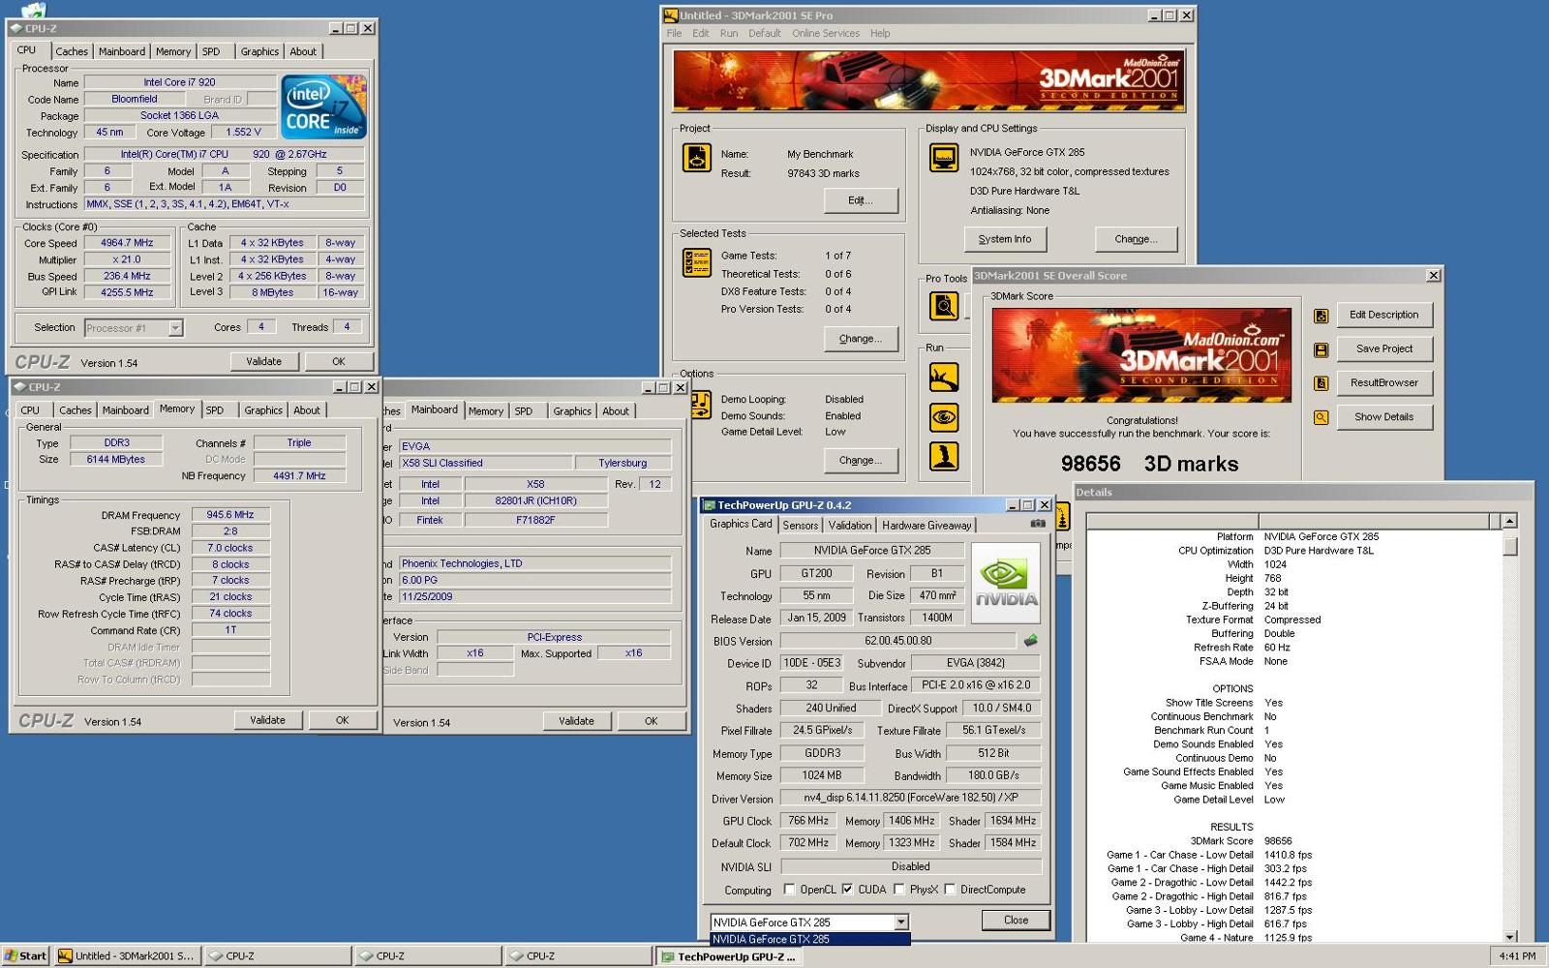This screenshot has height=968, width=1549.
Task: Click Change button in Display and CPU Settings
Action: (1136, 239)
